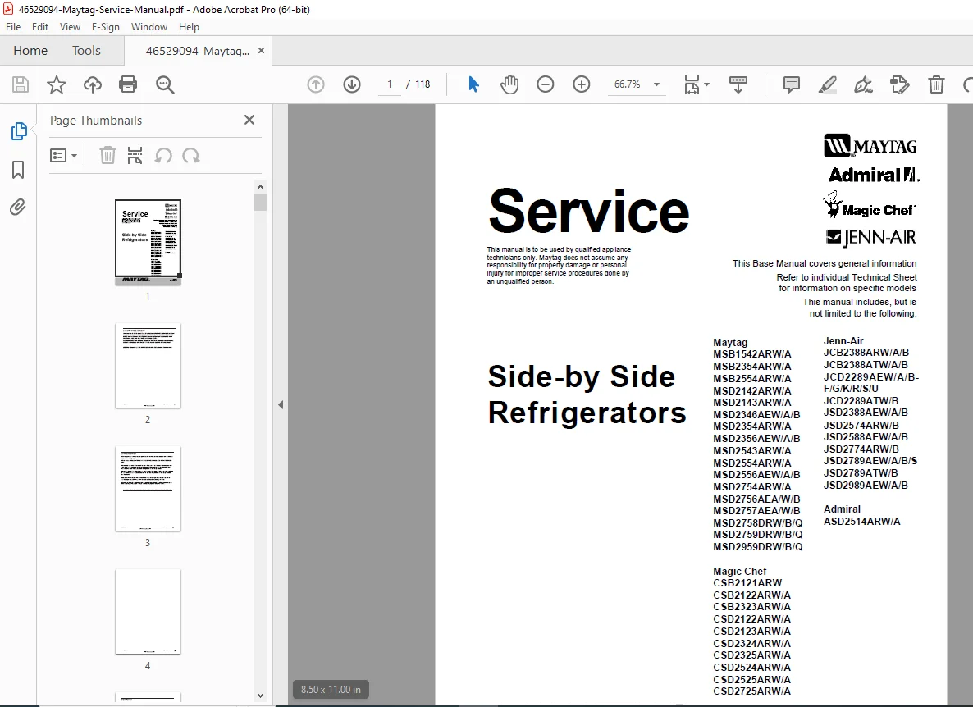Screen dimensions: 973x707
Task: Add document to starred with star icon
Action: [57, 84]
